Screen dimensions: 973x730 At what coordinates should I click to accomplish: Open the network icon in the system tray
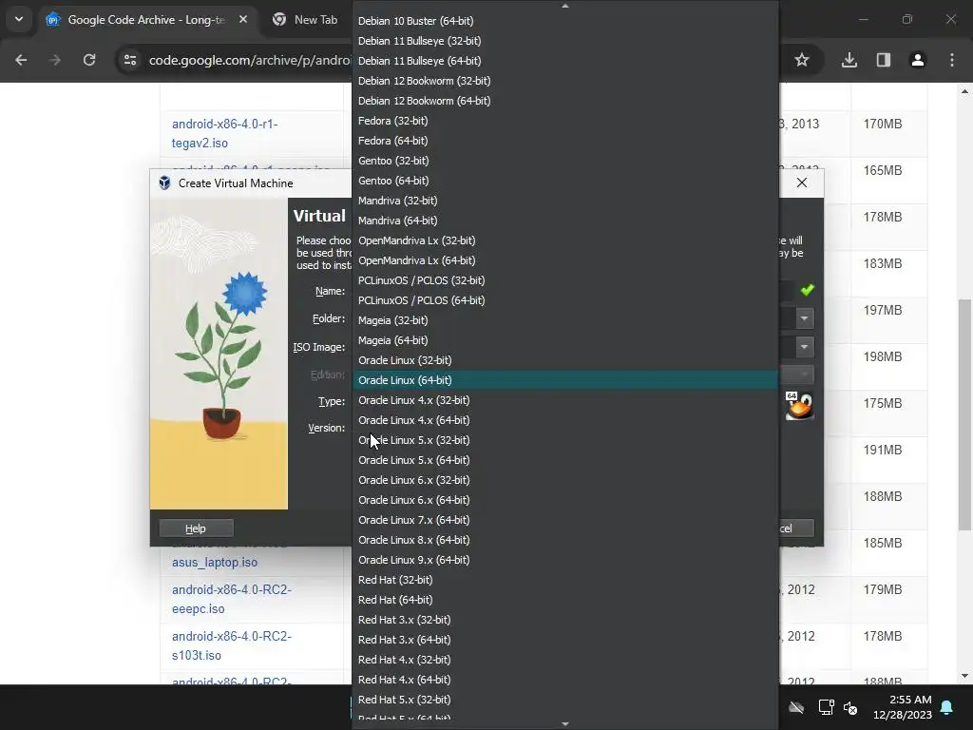(826, 707)
